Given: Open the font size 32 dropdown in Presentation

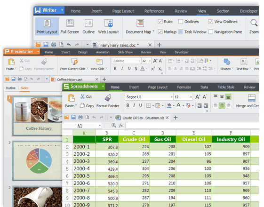Looking at the screenshot, I should [150, 61].
